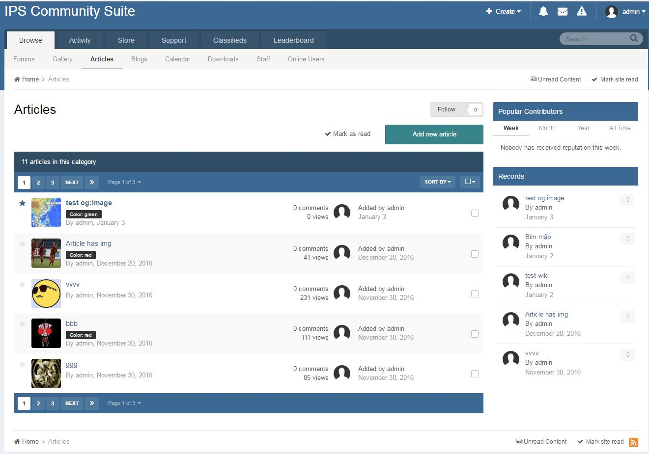Open the notifications bell icon
This screenshot has width=649, height=454.
(x=543, y=11)
